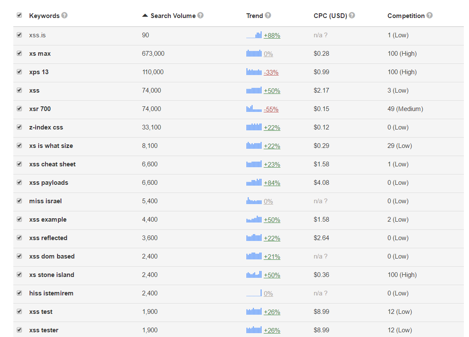Uncheck the miss israel row checkbox
469x337 pixels.
[19, 201]
